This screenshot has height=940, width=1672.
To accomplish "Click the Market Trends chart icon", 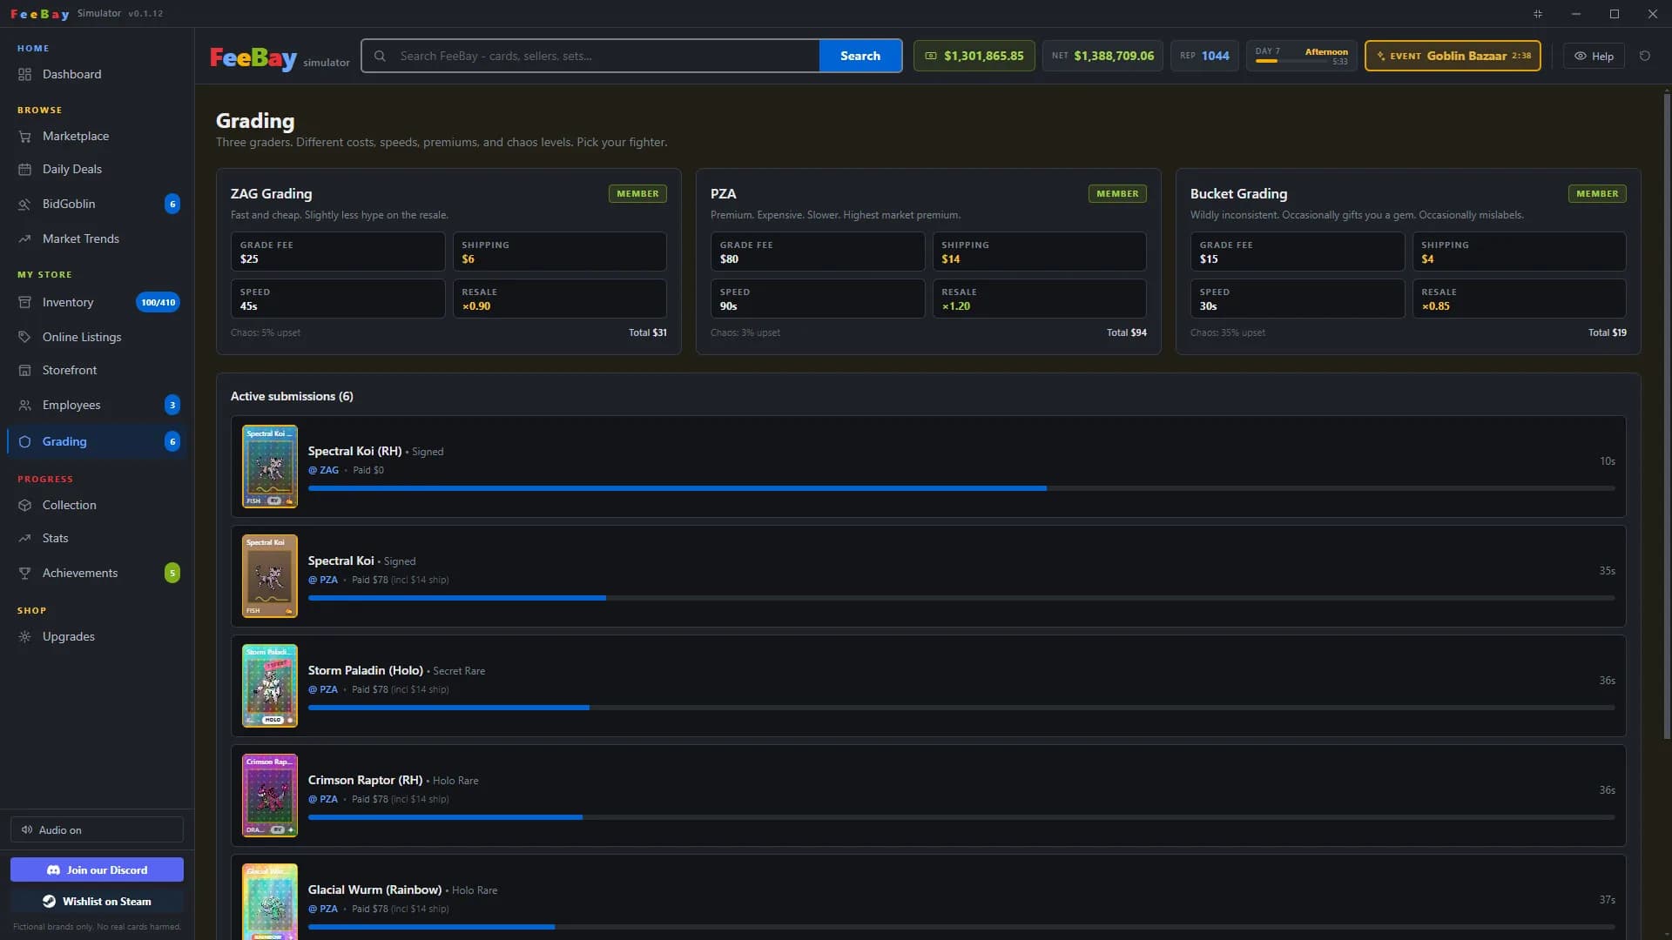I will point(24,239).
